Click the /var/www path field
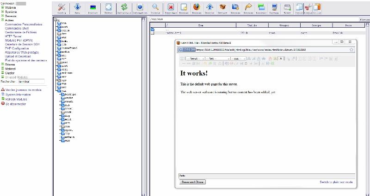The image size is (370, 196). click(x=254, y=19)
